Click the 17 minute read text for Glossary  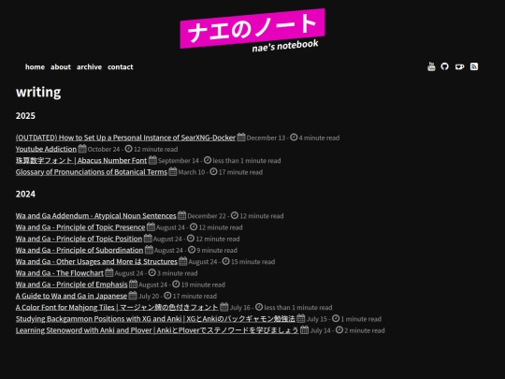tap(240, 172)
